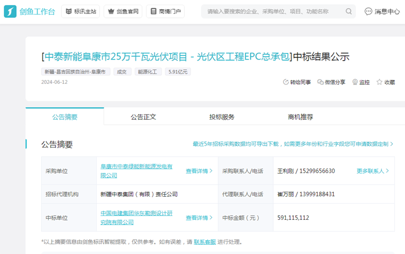Click the 能源化工 industry tag
405x254 pixels.
pyautogui.click(x=148, y=72)
